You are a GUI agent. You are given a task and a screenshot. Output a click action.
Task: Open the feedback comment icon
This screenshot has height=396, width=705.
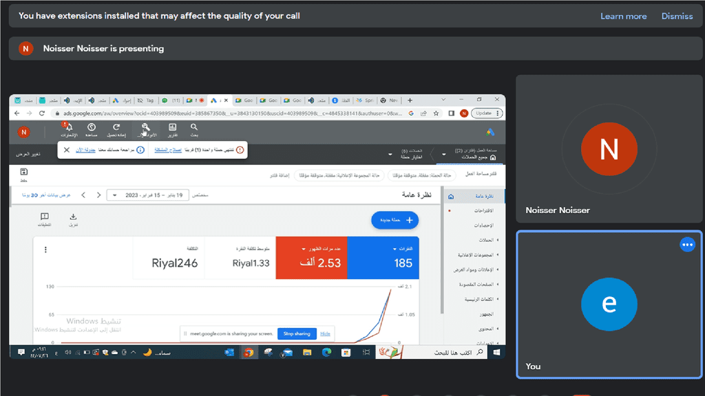coord(45,217)
